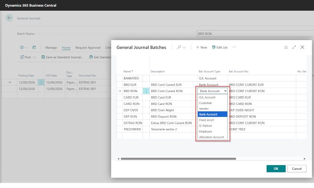The height and width of the screenshot is (188, 314).
Task: Select the BRD EUR batch name
Action: click(130, 85)
